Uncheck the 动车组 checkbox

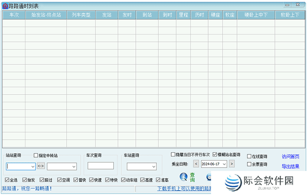pyautogui.click(x=123, y=180)
